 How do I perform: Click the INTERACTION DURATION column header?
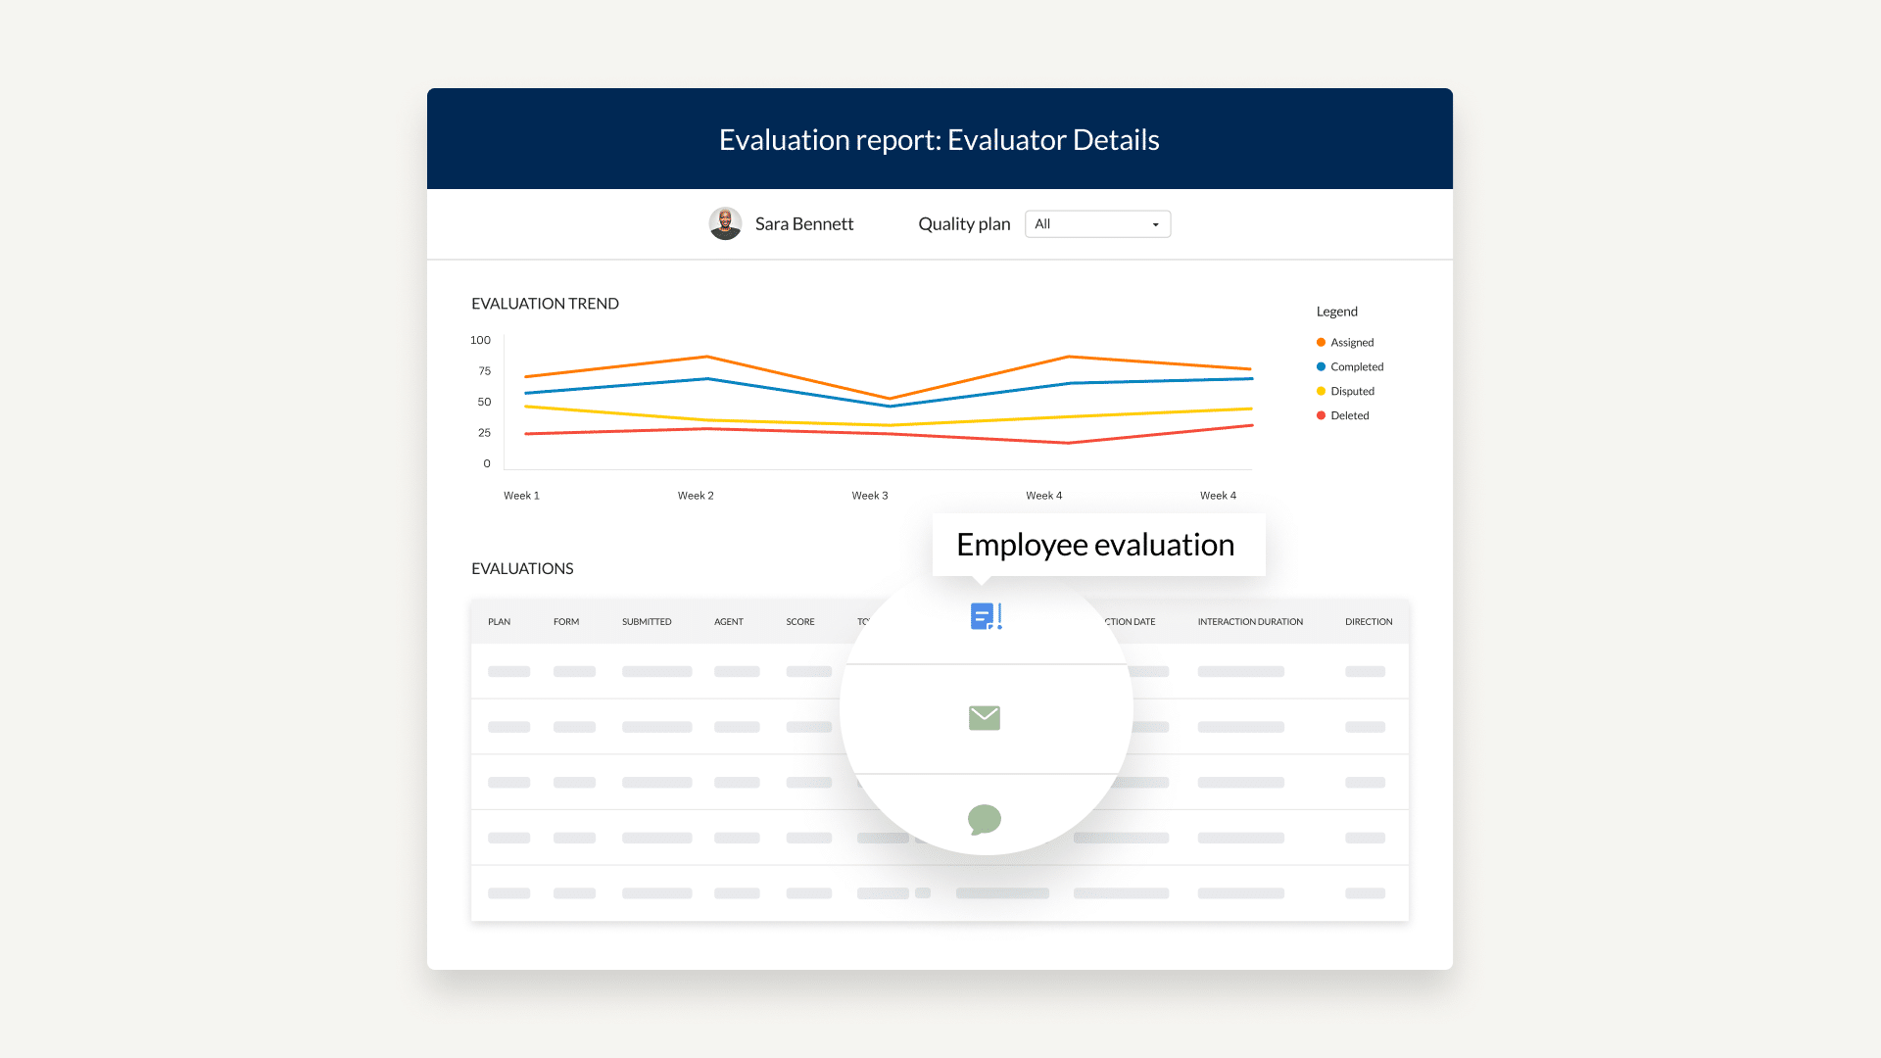tap(1249, 621)
